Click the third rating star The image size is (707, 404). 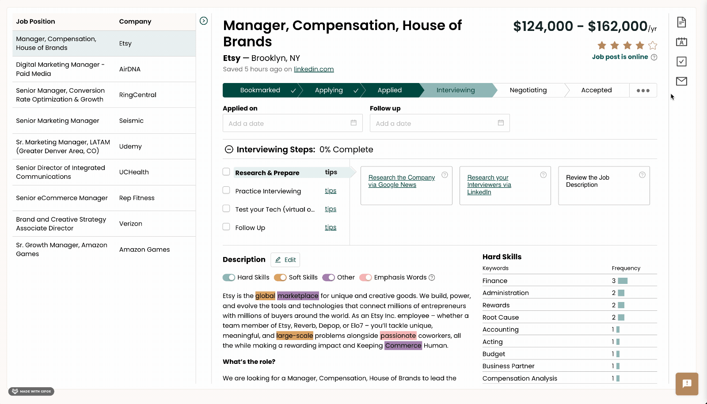(627, 45)
